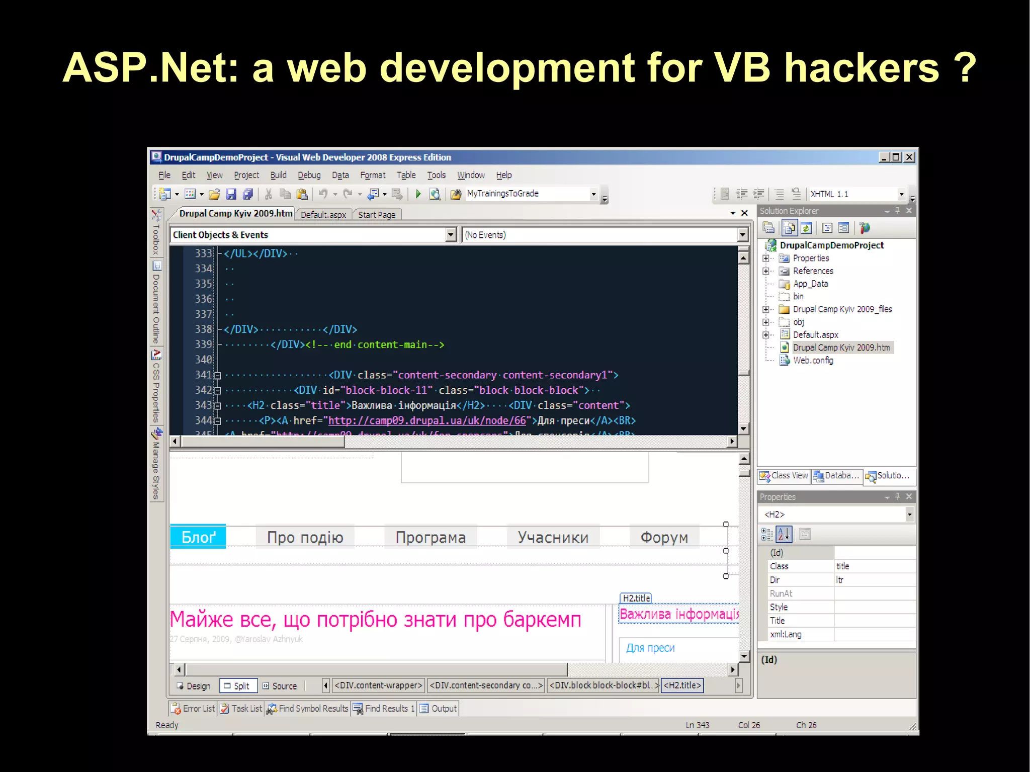Viewport: 1030px width, 772px height.
Task: Expand the Drupal Camp Kyiv 2009_files folder
Action: (x=765, y=309)
